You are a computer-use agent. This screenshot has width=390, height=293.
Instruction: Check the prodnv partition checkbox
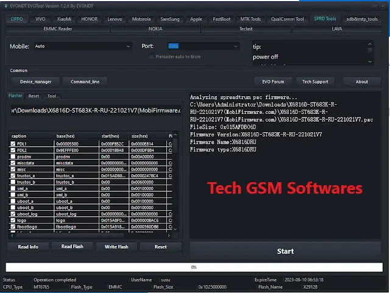13,157
